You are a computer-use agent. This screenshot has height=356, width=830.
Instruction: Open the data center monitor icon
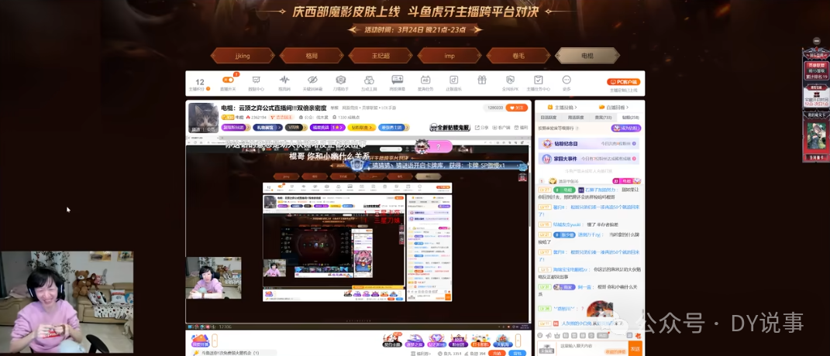point(257,80)
